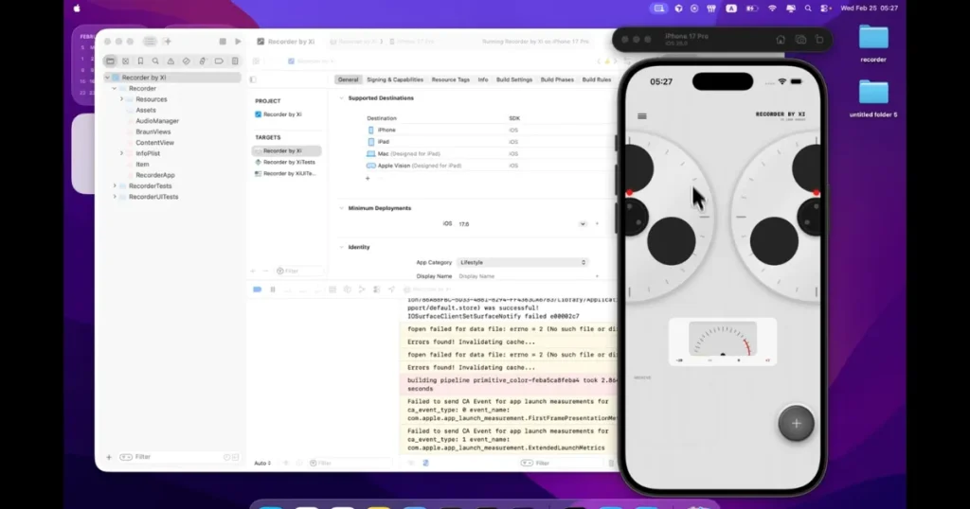Image resolution: width=970 pixels, height=509 pixels.
Task: Clear console with the trash icon
Action: [611, 463]
